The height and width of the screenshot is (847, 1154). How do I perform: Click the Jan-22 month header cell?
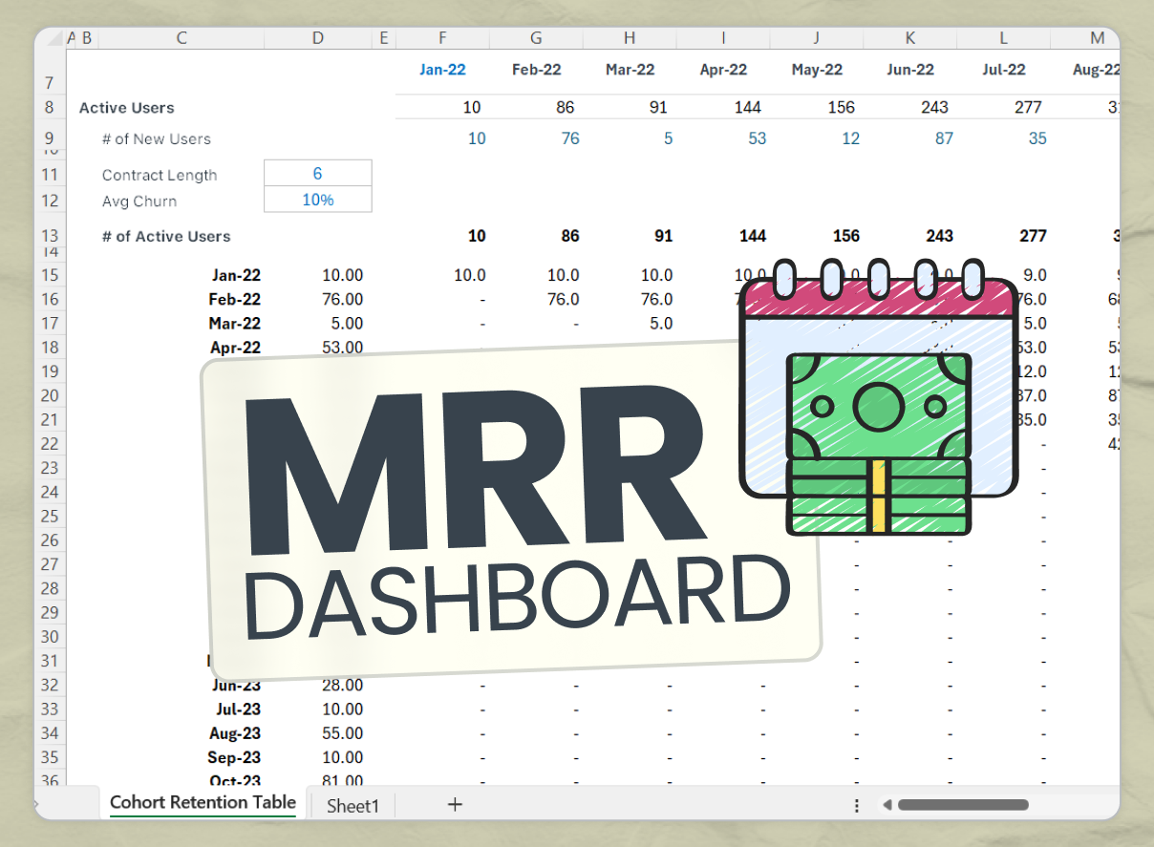[442, 69]
